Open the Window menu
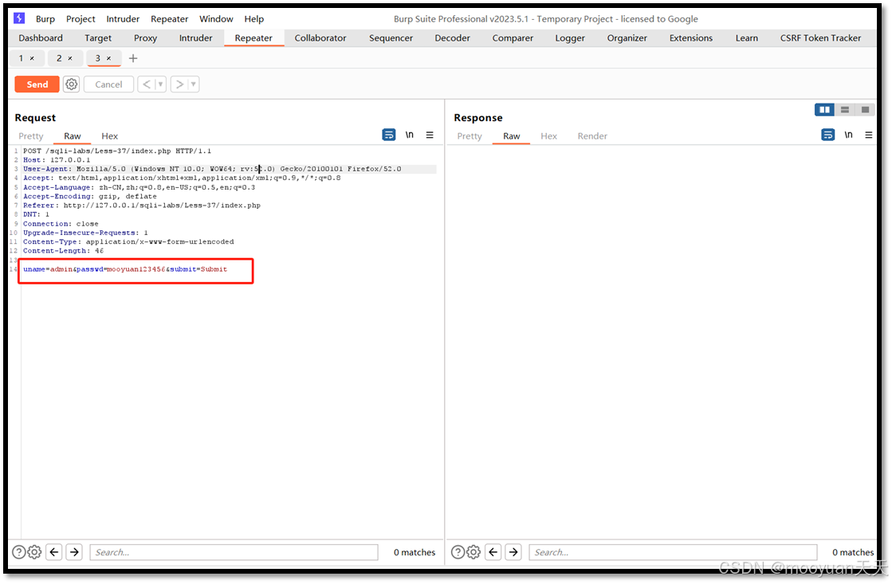892x584 pixels. coord(216,19)
